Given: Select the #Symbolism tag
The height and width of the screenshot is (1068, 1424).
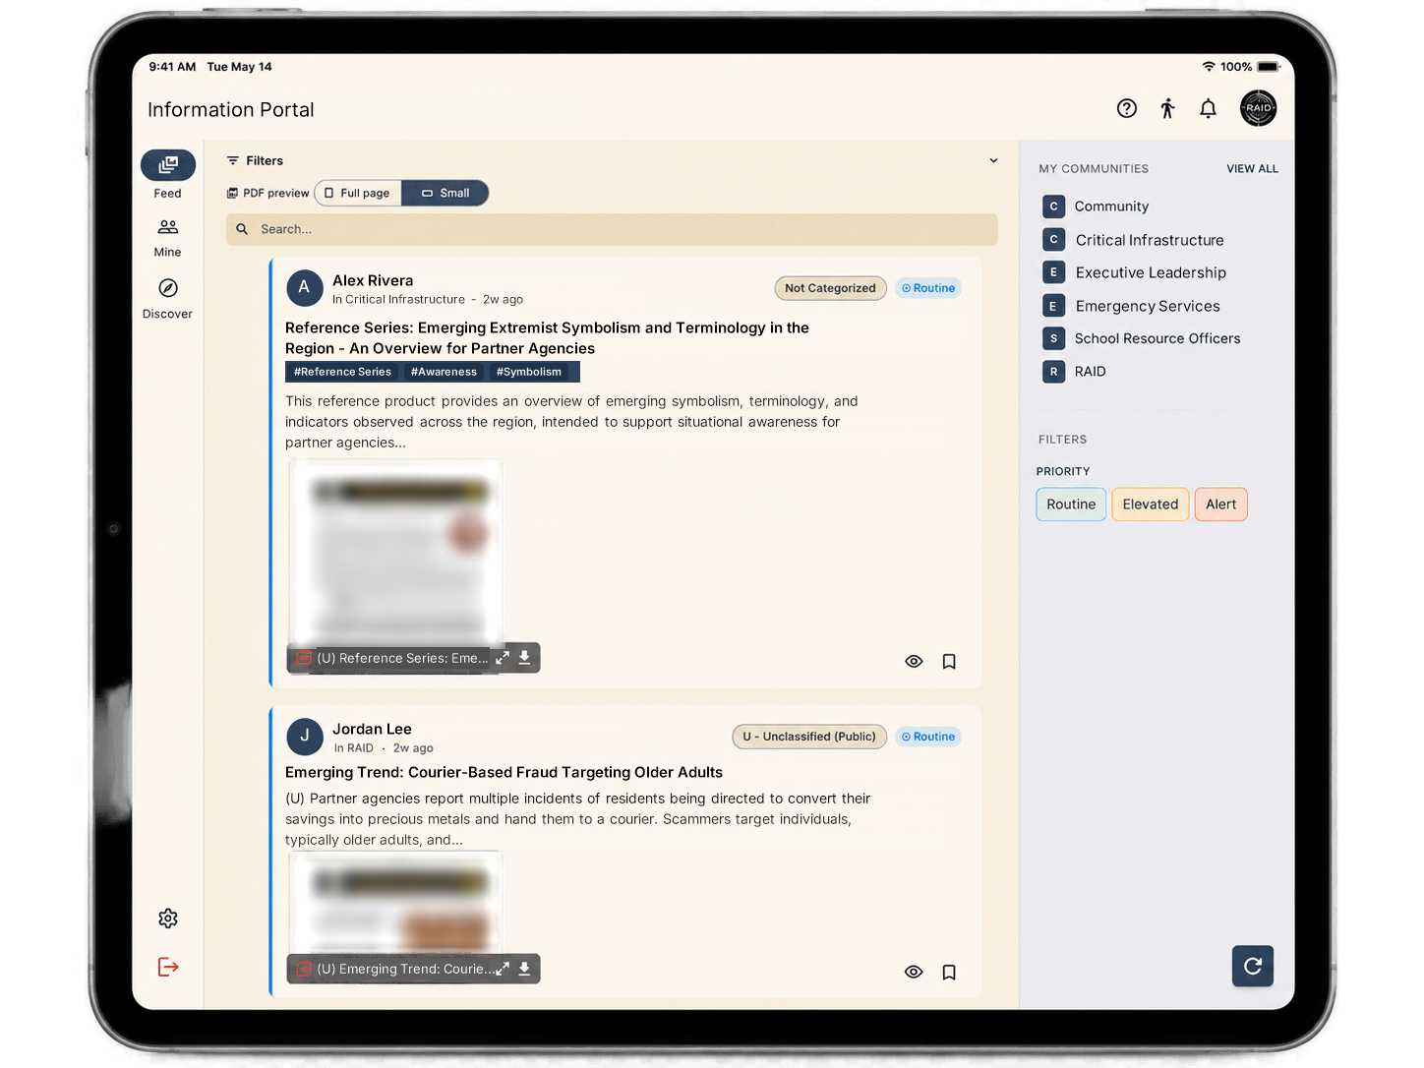Looking at the screenshot, I should (x=529, y=372).
